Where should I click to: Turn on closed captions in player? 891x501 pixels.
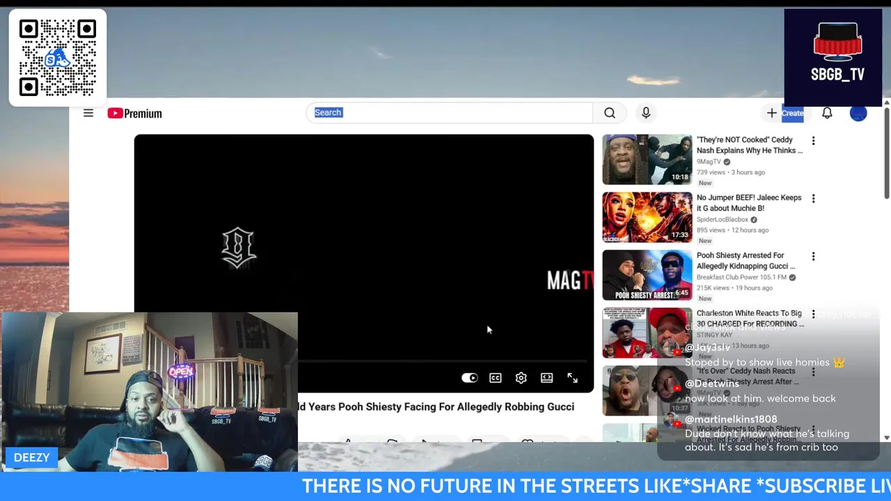496,378
